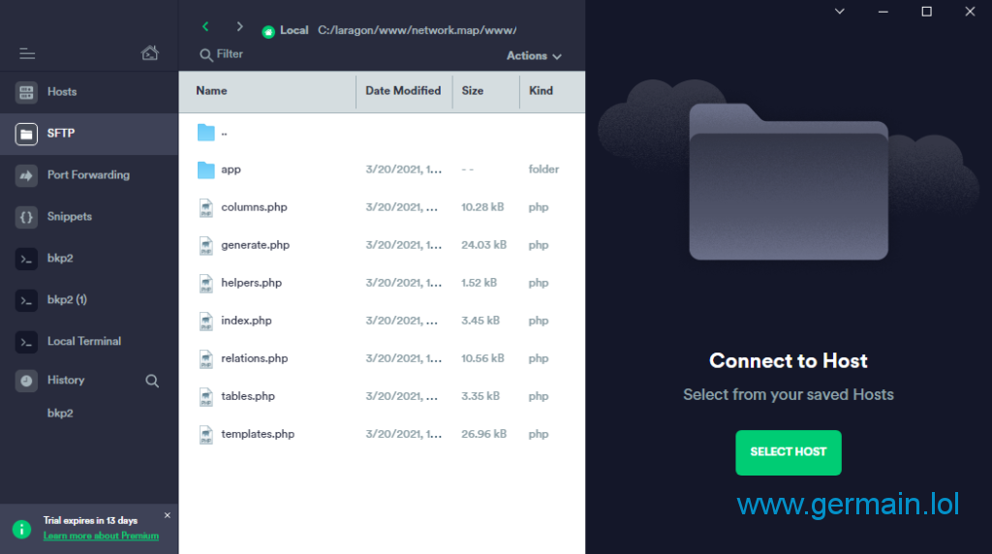Expand the chevron dropdown in title bar
Image resolution: width=992 pixels, height=554 pixels.
click(839, 12)
